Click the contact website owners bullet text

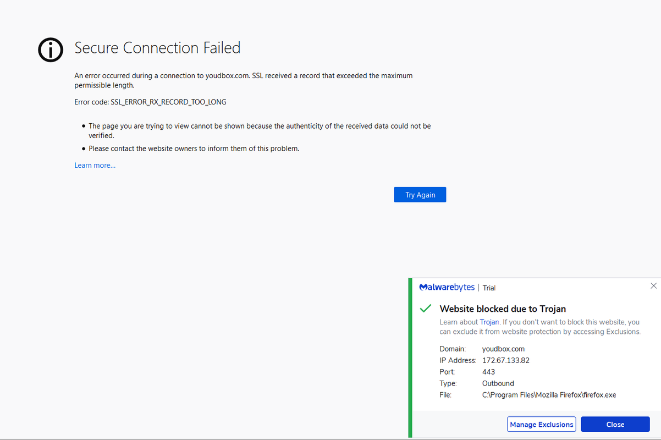click(x=194, y=148)
